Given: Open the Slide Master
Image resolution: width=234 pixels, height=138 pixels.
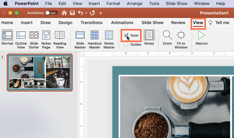Looking at the screenshot, I should [x=80, y=39].
